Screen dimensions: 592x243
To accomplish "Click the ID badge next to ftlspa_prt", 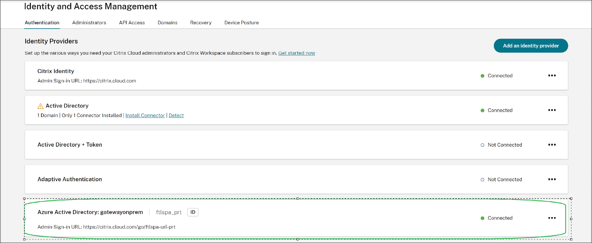I will (x=193, y=212).
